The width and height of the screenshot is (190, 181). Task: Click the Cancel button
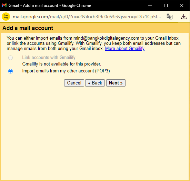point(74,83)
